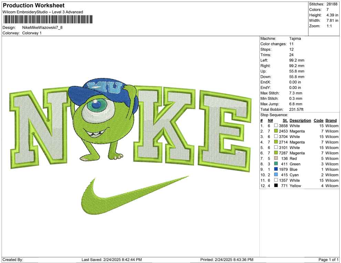Click the stitch count '7287' in the stop sequence
The width and height of the screenshot is (341, 263).
pyautogui.click(x=283, y=153)
